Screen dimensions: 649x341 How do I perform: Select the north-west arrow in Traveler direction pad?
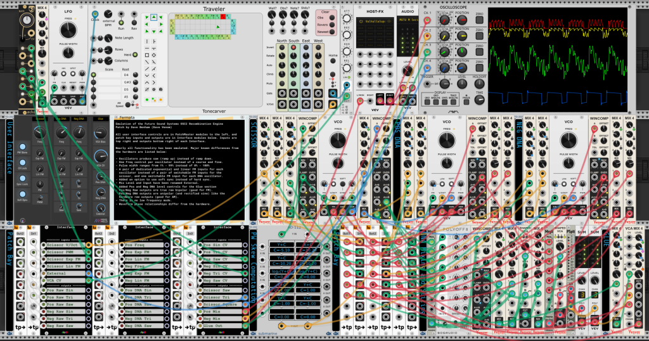point(147,17)
